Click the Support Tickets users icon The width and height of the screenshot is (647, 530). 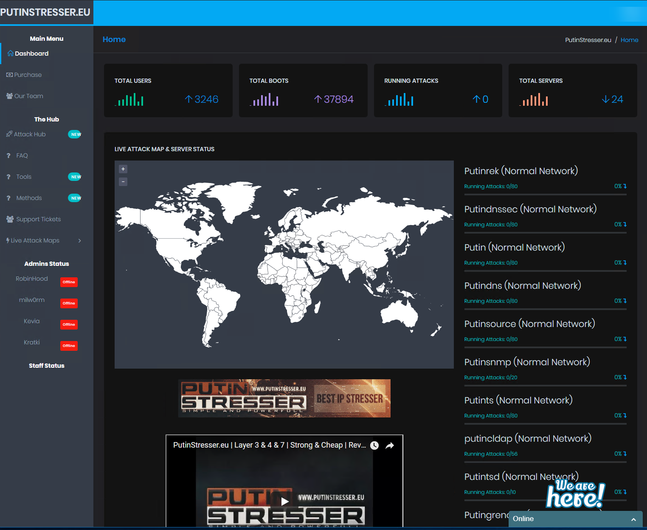(x=10, y=219)
